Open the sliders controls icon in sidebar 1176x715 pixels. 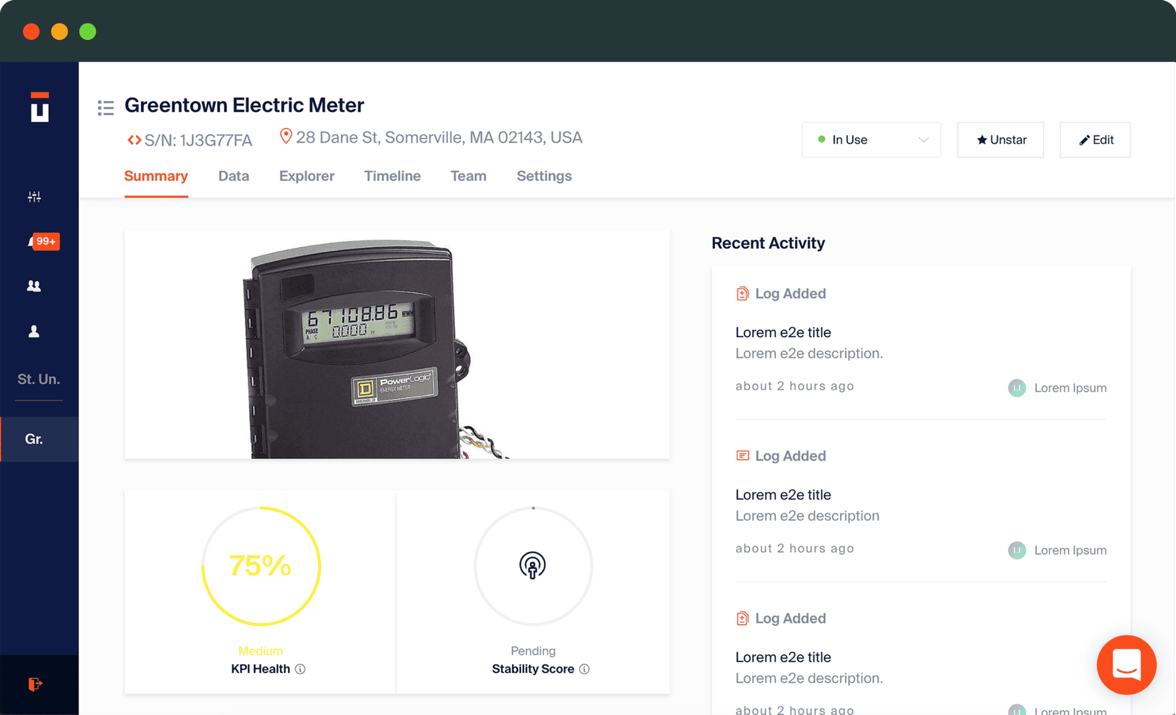point(34,196)
